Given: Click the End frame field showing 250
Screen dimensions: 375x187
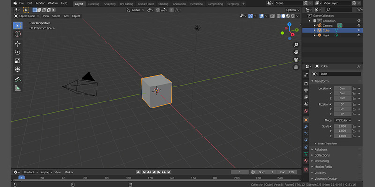Looking at the screenshot, I should pyautogui.click(x=287, y=172).
